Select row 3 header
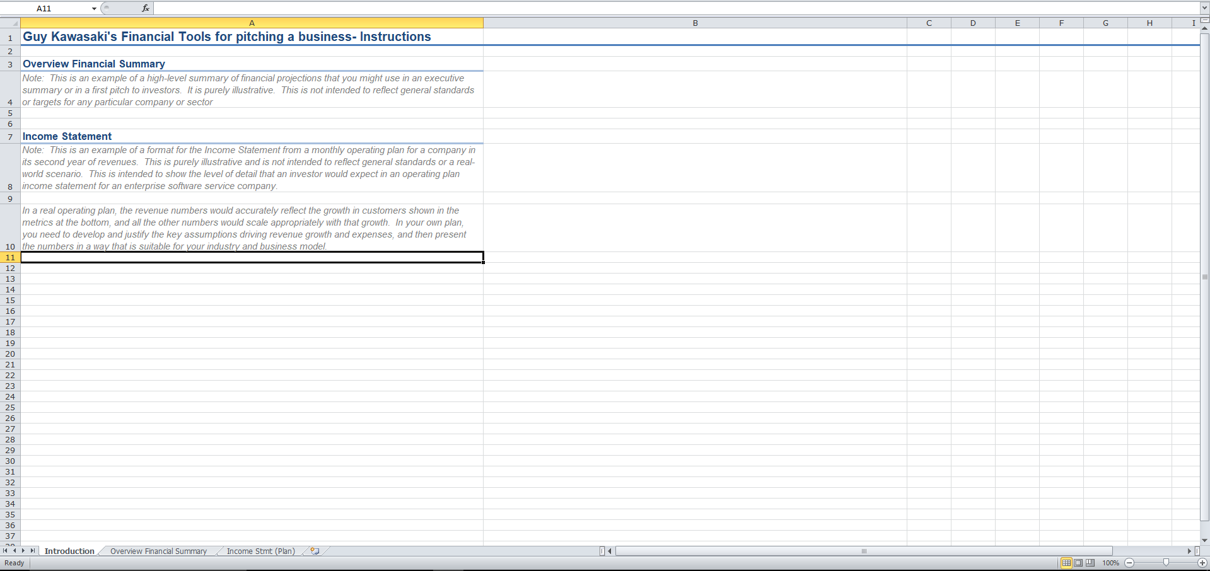This screenshot has width=1210, height=571. pyautogui.click(x=10, y=64)
